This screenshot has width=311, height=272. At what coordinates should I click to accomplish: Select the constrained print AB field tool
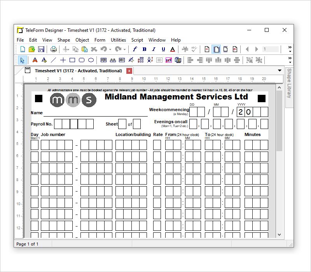pyautogui.click(x=103, y=60)
